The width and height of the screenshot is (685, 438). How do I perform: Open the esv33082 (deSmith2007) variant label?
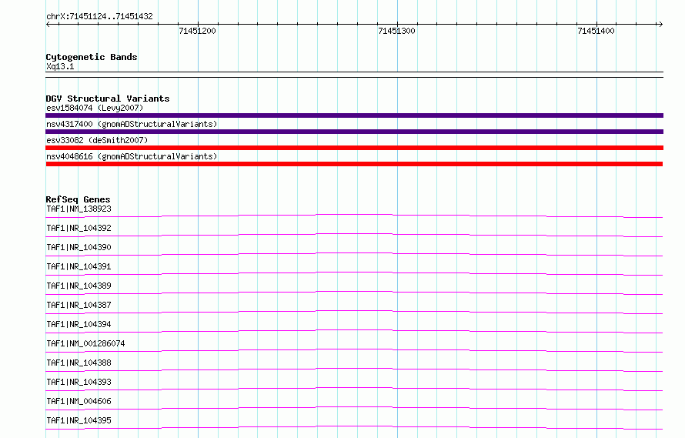(97, 140)
